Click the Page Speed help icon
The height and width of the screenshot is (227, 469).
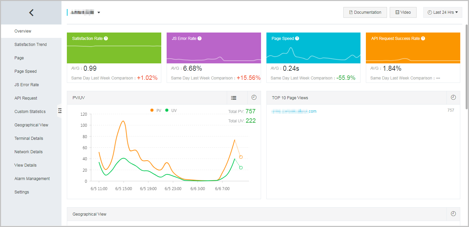[297, 39]
